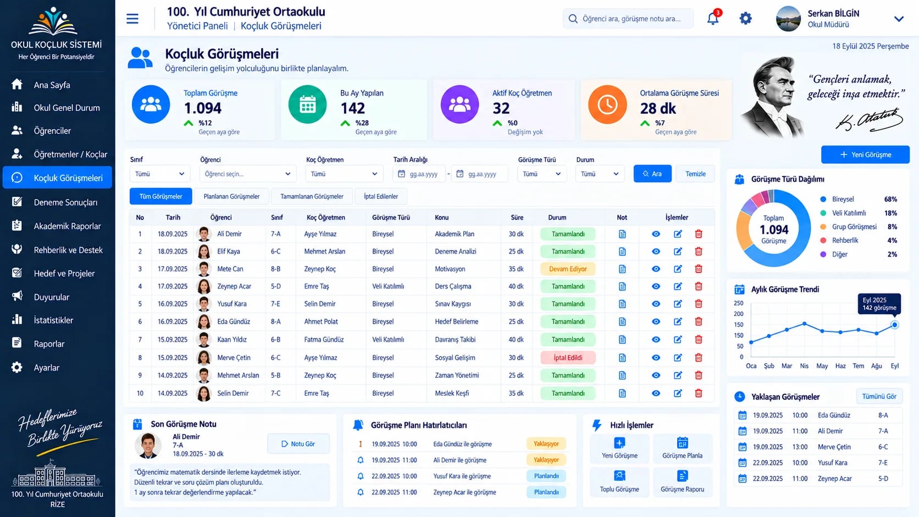The image size is (919, 517).
Task: Click the Yeni Görüşme quick action icon
Action: [619, 443]
